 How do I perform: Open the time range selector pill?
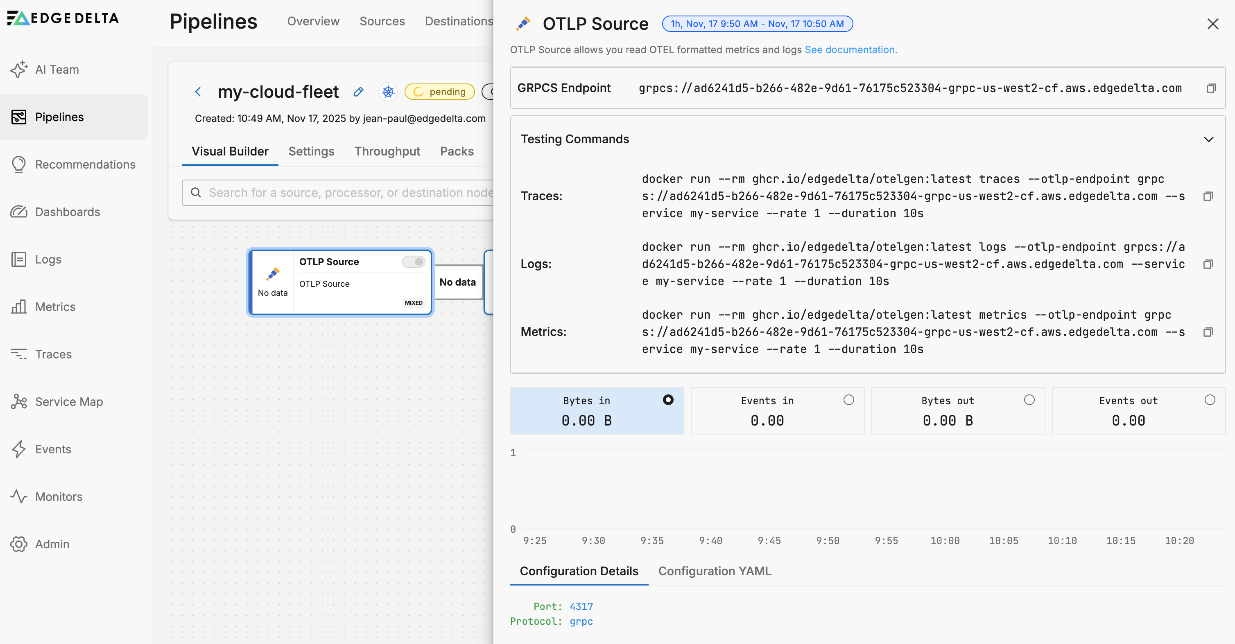pos(757,23)
